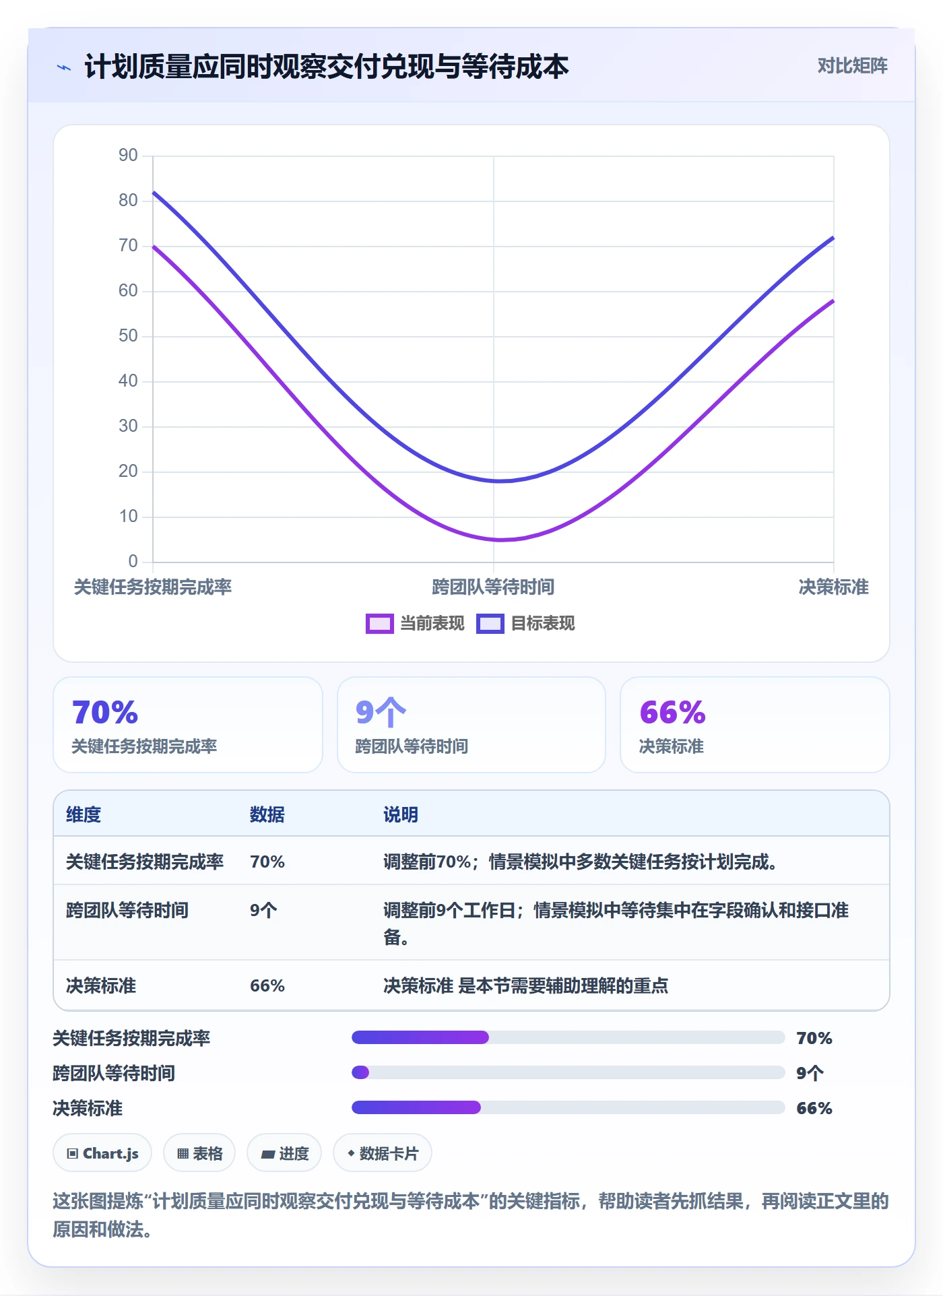Image resolution: width=943 pixels, height=1296 pixels.
Task: Click the 对比矩阵 label in the header
Action: [x=852, y=65]
